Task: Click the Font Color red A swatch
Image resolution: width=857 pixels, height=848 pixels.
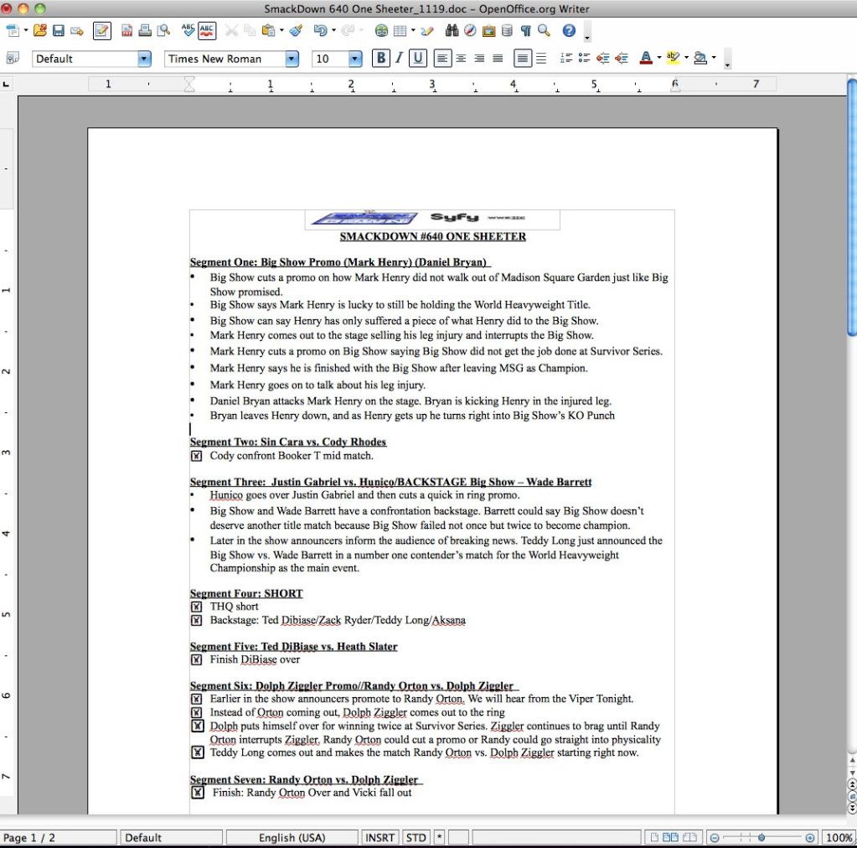Action: [x=645, y=59]
